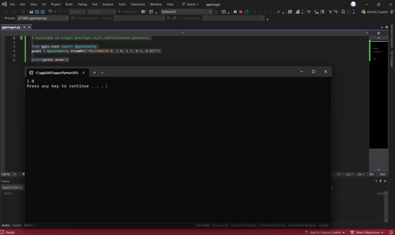Toggle the SPC indentation indicator
The width and height of the screenshot is (395, 235).
[371, 174]
